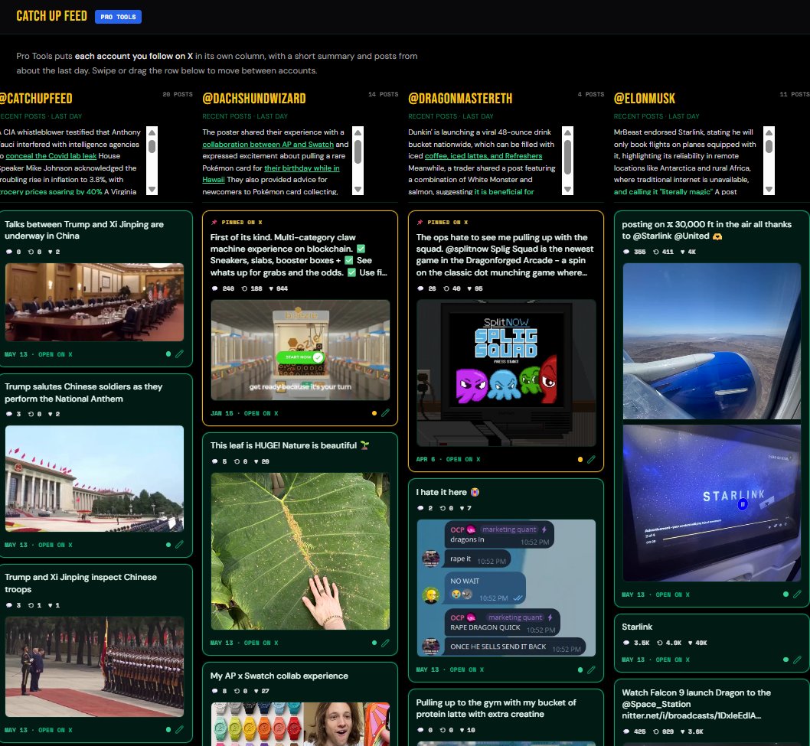
Task: Click repost icon on 'Starlink' post
Action: point(660,643)
